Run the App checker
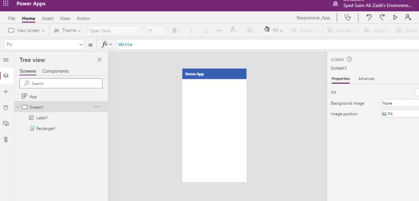 click(x=348, y=17)
